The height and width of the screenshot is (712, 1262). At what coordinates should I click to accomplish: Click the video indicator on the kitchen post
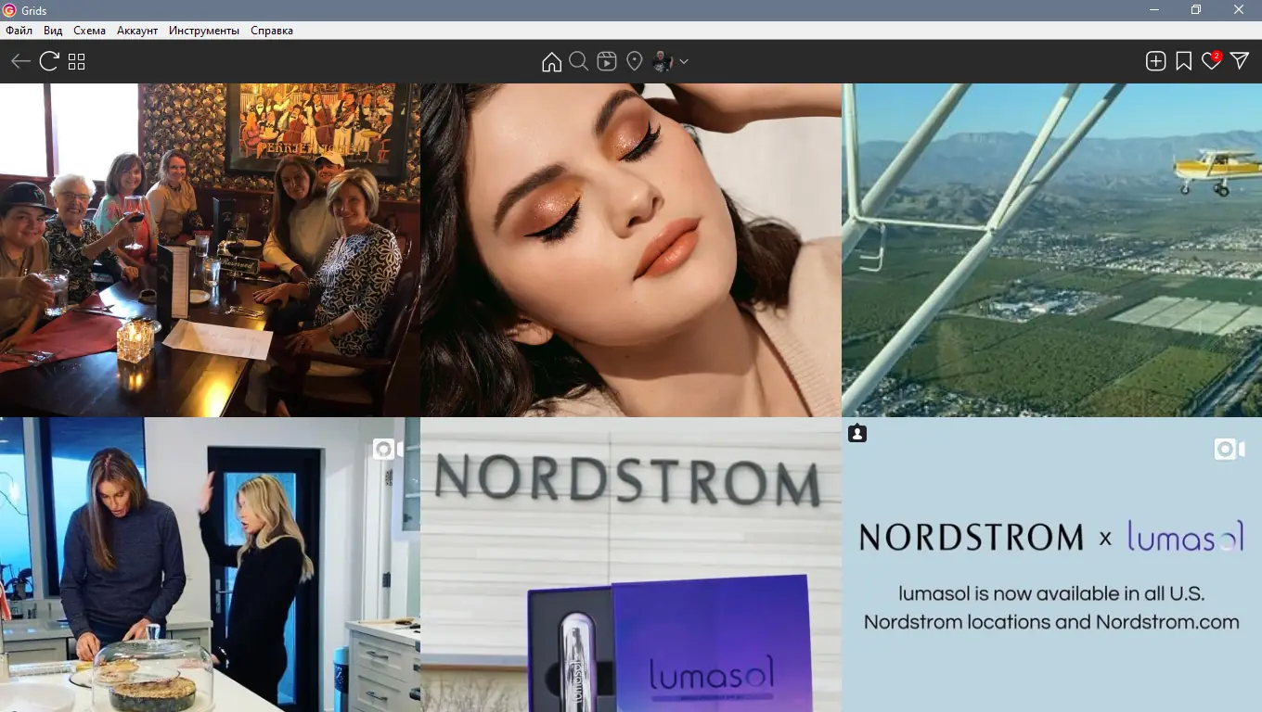382,449
